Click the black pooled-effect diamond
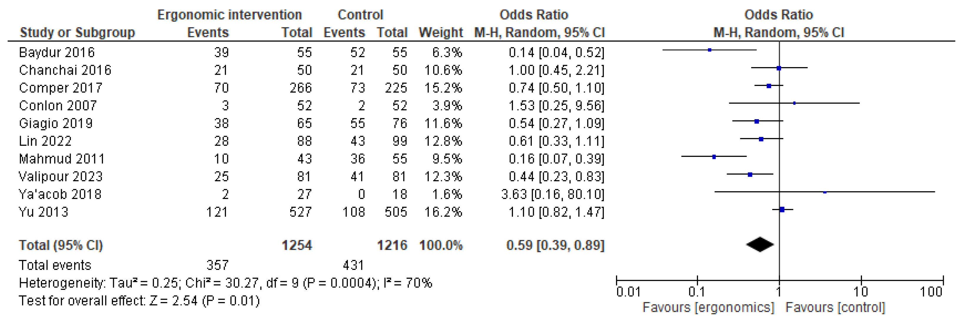 760,245
